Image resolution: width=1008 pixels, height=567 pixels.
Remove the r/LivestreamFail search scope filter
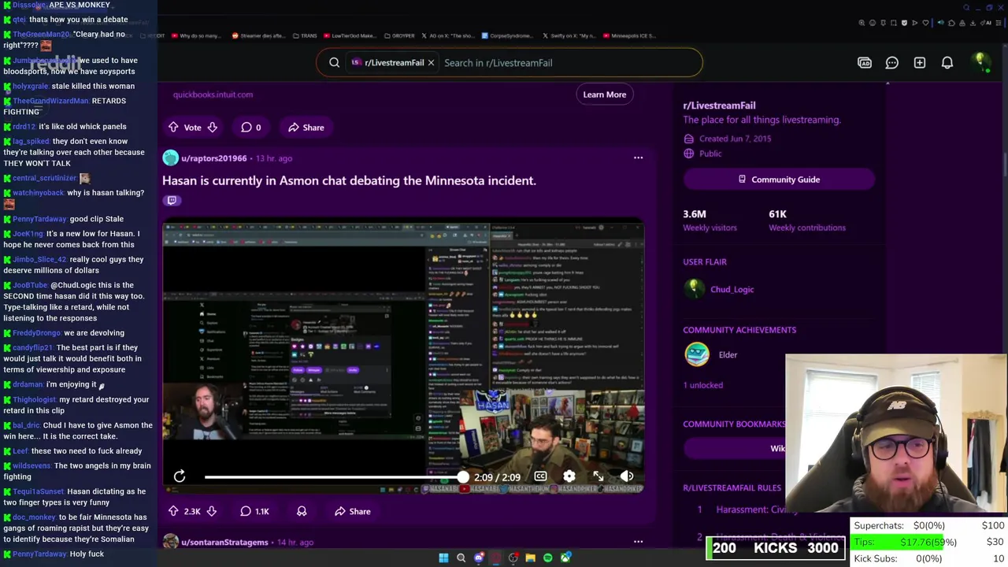[431, 62]
